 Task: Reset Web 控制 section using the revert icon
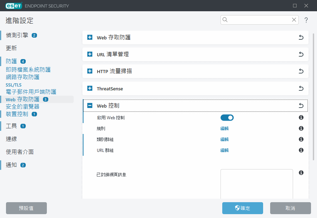(x=301, y=105)
